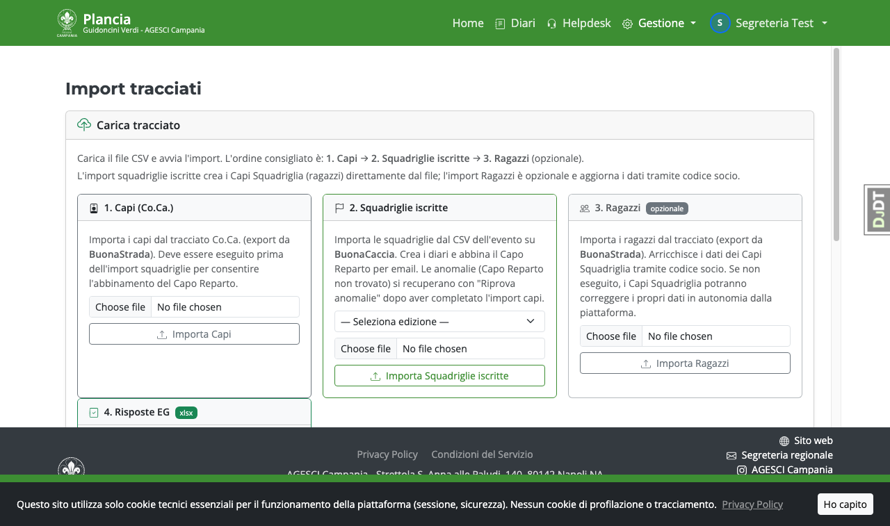Screen dimensions: 890x526
Task: Open the Django Debug Toolbar tab
Action: coord(877,210)
